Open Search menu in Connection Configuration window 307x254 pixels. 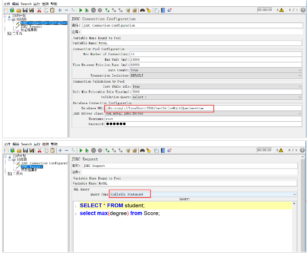26,4
